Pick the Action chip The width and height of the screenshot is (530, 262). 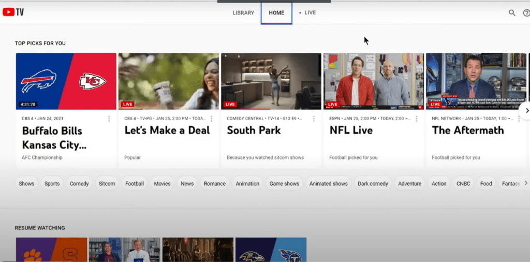pyautogui.click(x=439, y=184)
